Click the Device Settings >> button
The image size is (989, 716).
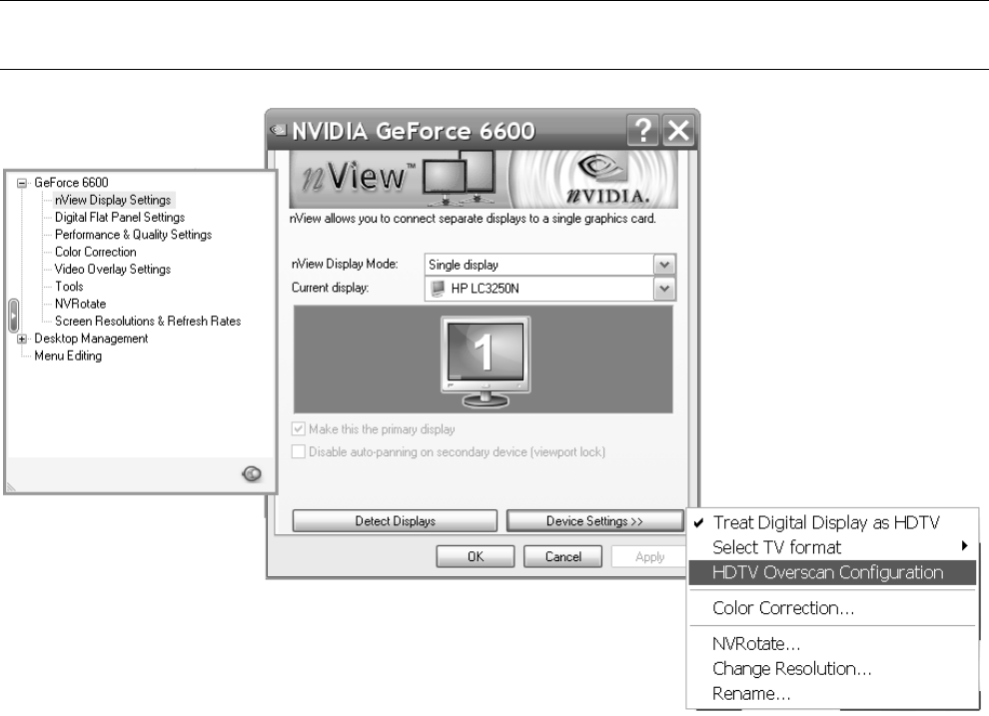[594, 521]
